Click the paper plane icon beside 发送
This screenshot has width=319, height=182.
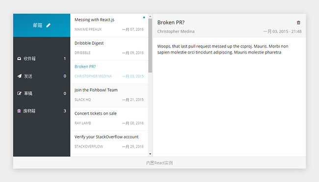click(x=19, y=76)
